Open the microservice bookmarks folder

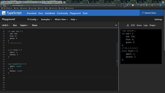pos(70,8)
